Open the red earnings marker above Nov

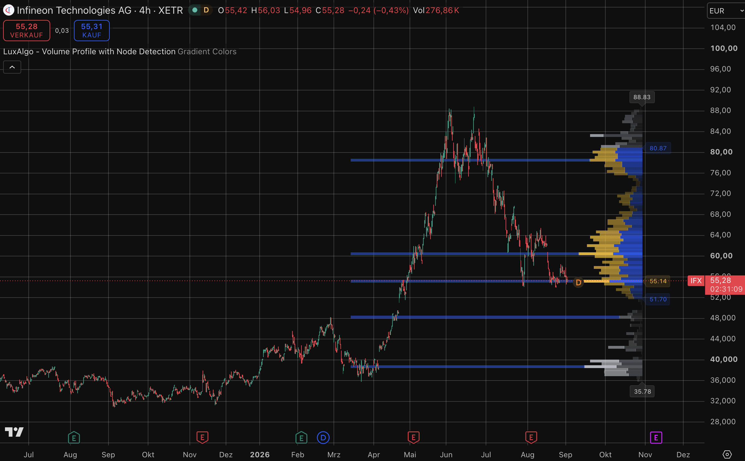(202, 438)
